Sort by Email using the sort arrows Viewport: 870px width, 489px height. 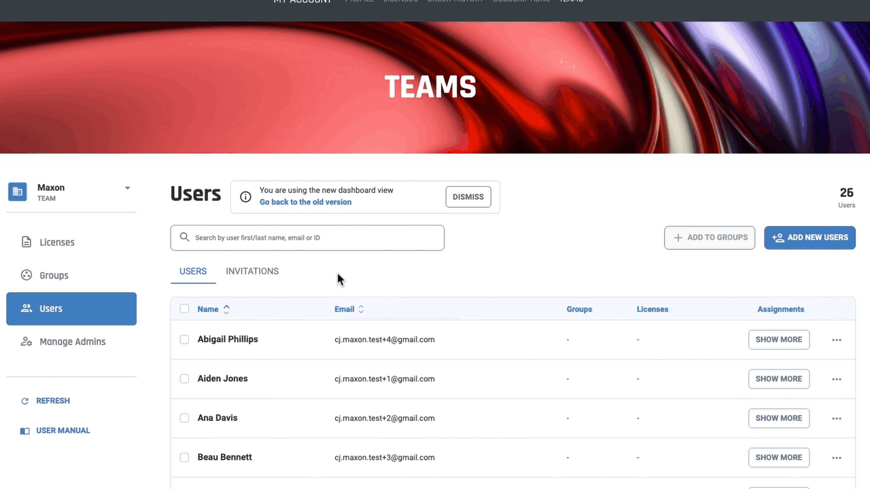[361, 309]
